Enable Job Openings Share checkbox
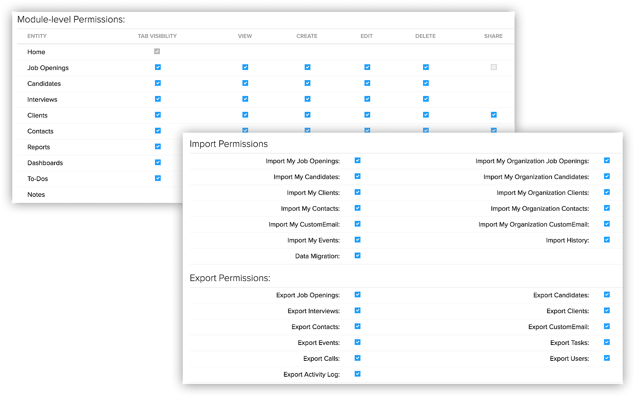The image size is (635, 397). point(494,67)
